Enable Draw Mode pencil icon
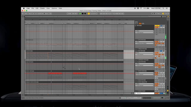Viewport: 191px width, 107px height. pyautogui.click(x=152, y=14)
